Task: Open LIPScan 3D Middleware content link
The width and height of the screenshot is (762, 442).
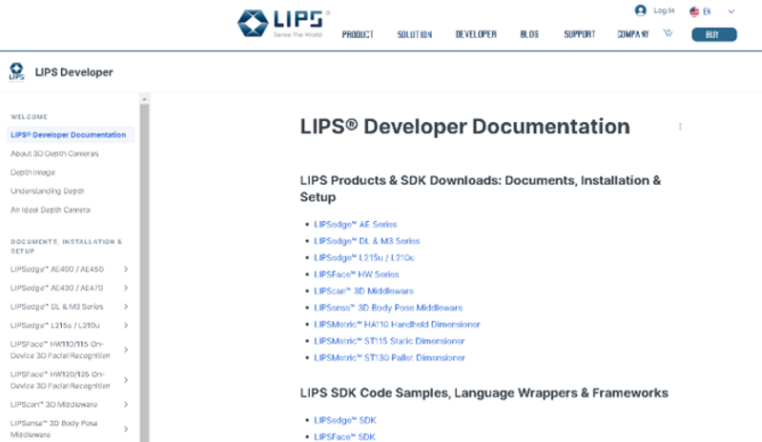Action: [x=363, y=291]
